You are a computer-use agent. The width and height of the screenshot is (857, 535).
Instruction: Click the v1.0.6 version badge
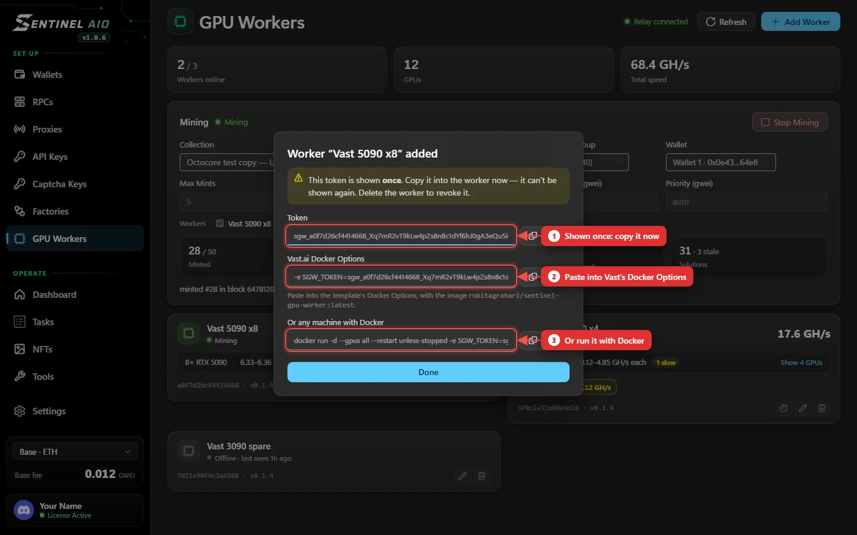point(94,37)
